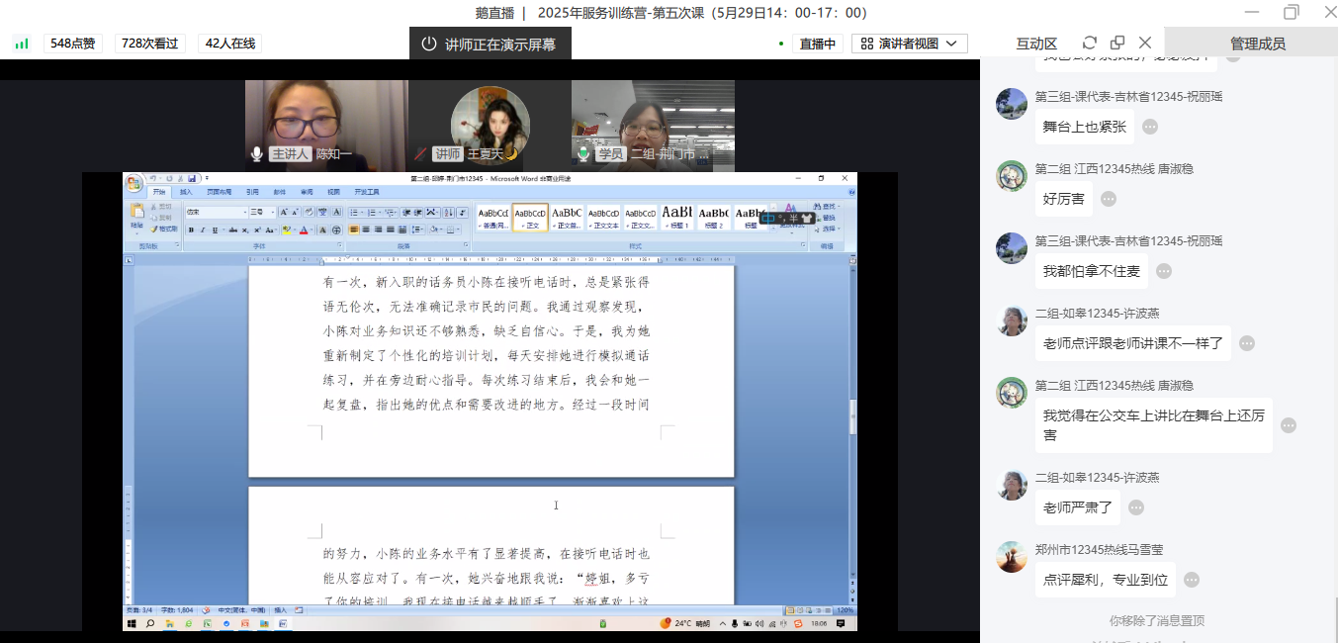Expand options for "老师点评跟老师讲课不一样了" message

[1247, 343]
